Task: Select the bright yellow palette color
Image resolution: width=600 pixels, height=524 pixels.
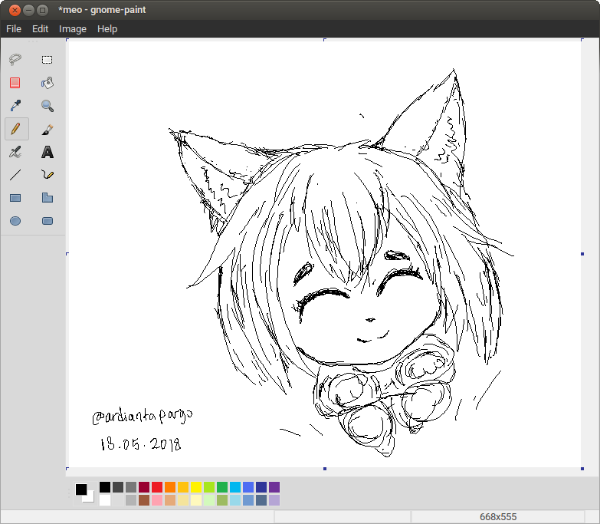Action: tap(196, 487)
